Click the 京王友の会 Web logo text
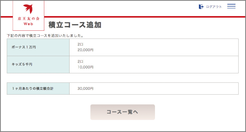246x132 pixels. click(28, 21)
